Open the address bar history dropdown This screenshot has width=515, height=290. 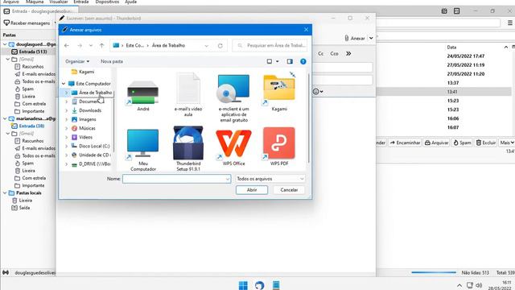point(206,46)
